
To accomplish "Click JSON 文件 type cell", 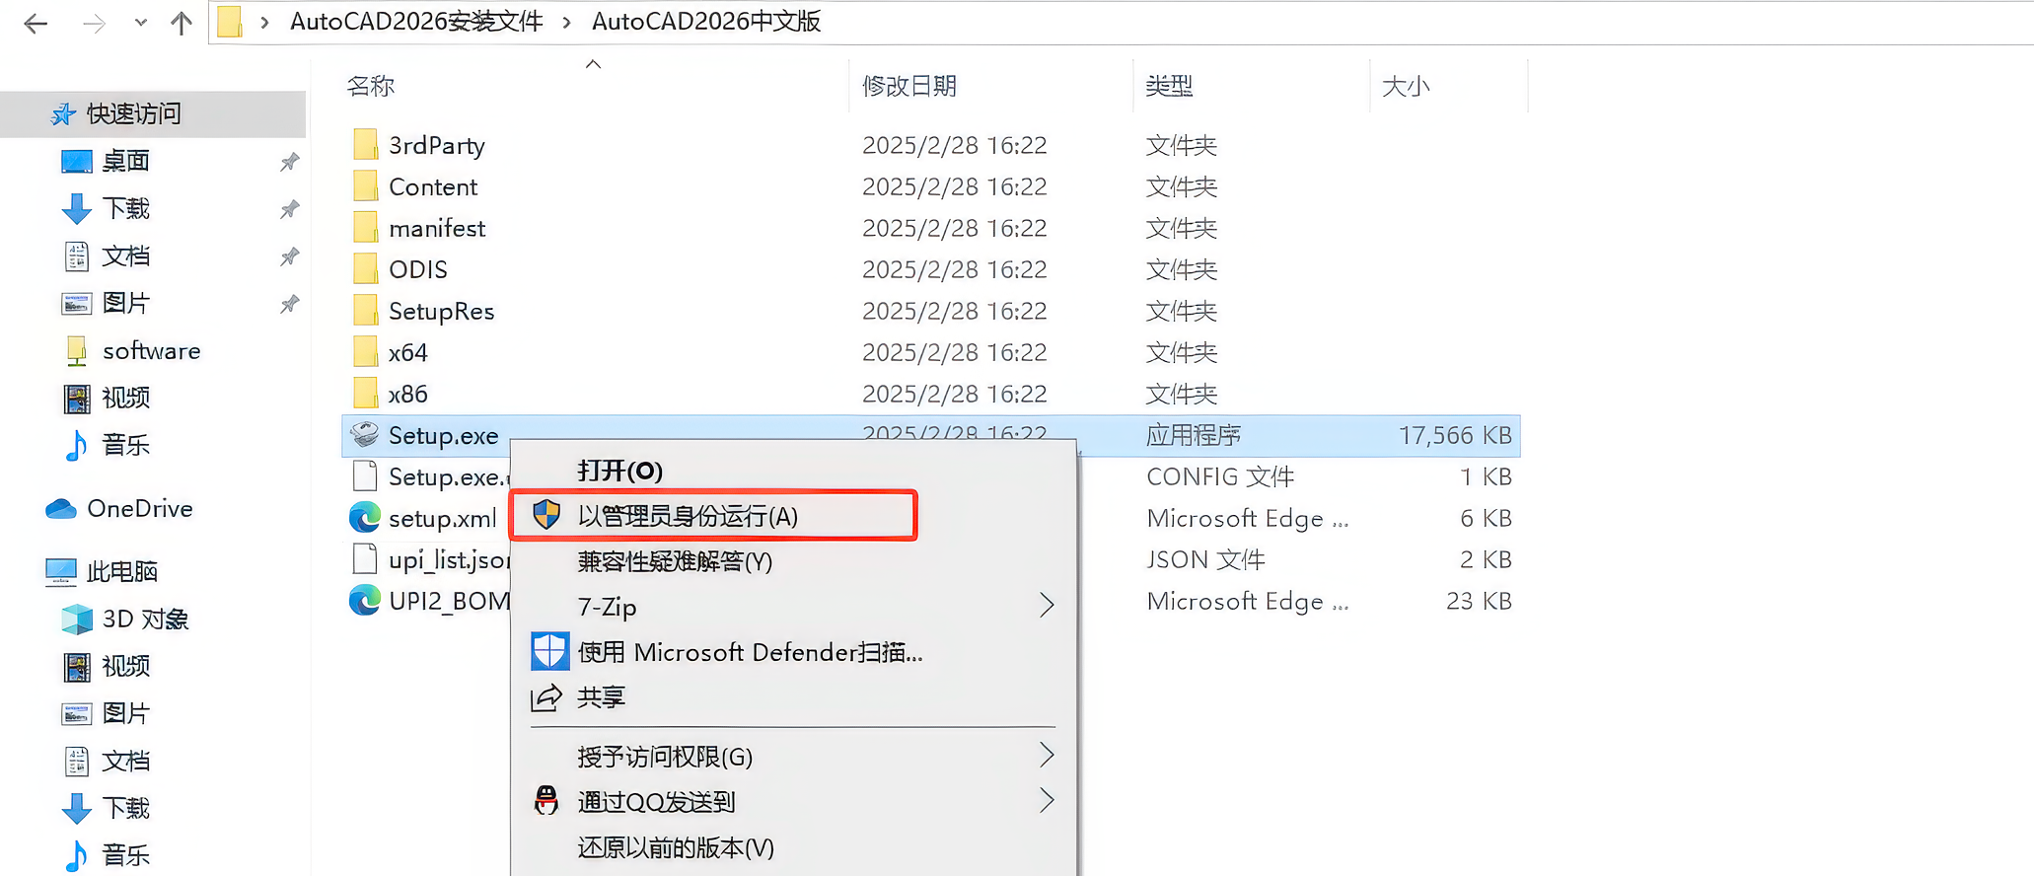I will point(1205,559).
